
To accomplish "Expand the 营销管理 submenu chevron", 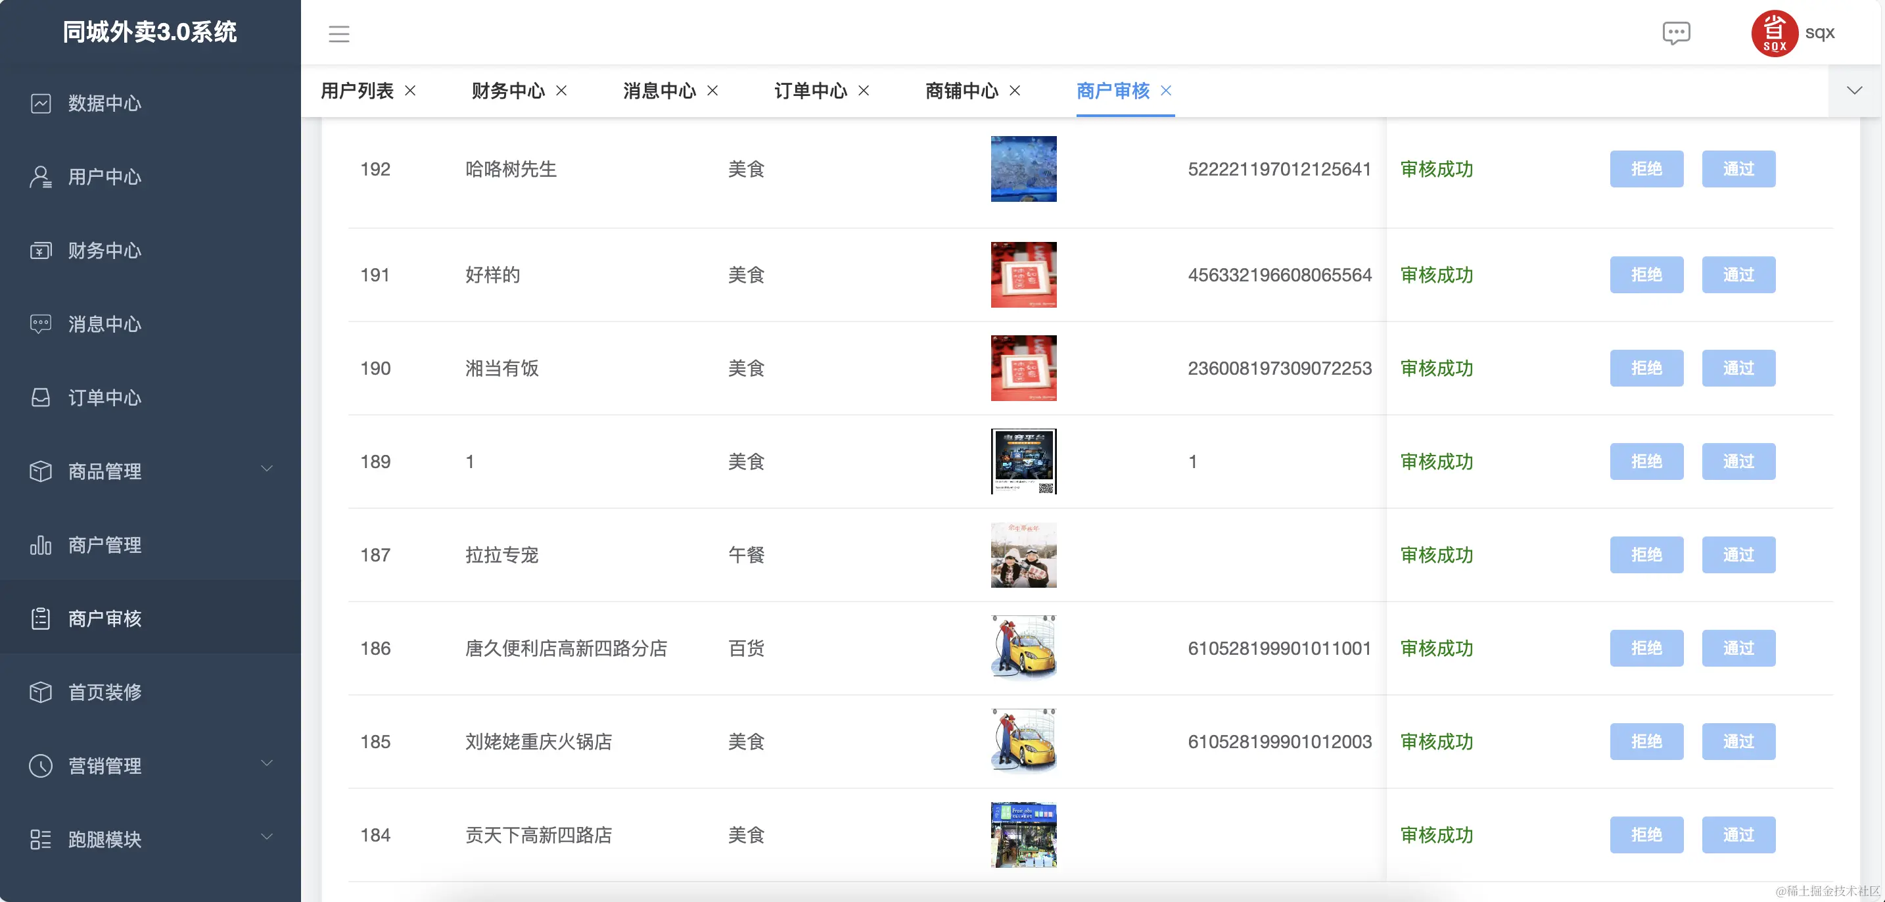I will tap(267, 763).
